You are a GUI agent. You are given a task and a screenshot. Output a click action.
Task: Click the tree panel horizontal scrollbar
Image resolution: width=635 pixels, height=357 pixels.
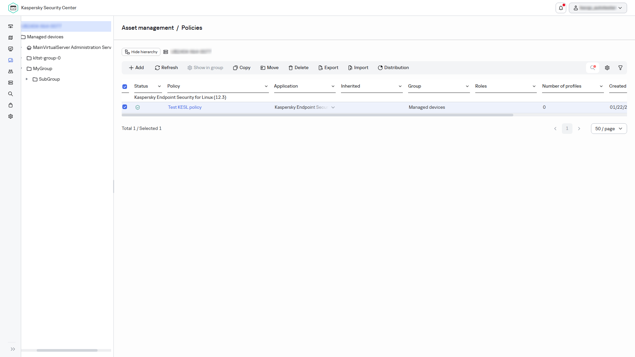pos(67,350)
